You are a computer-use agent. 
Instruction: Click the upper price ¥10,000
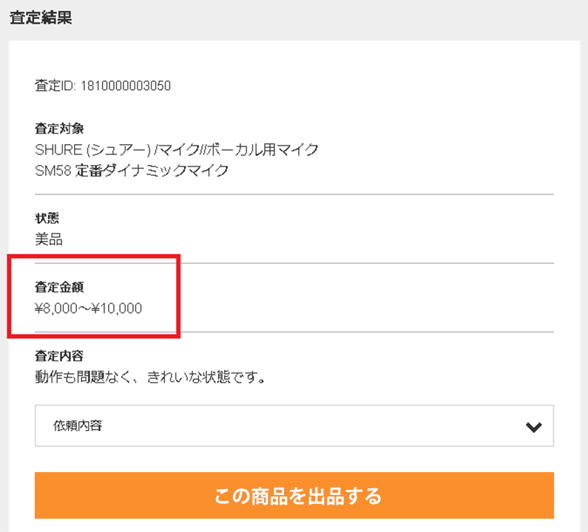pyautogui.click(x=115, y=309)
